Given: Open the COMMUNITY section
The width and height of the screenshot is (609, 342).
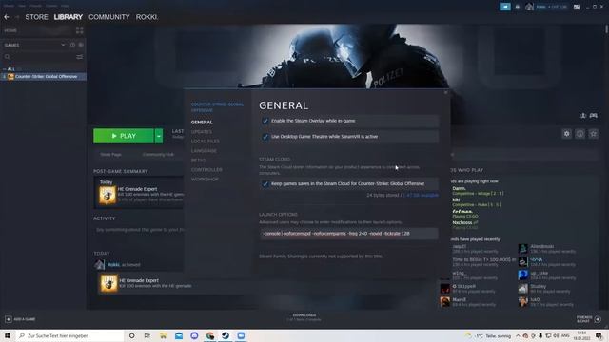Looking at the screenshot, I should (109, 17).
